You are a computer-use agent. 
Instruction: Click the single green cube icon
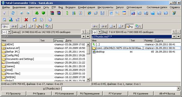point(43,13)
